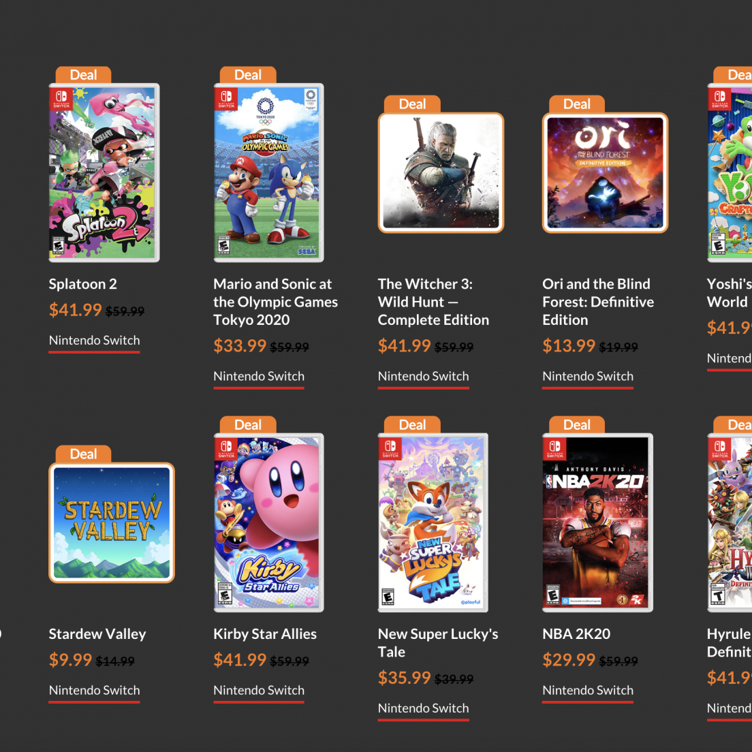Screen dimensions: 752x752
Task: Click Nintendo Switch link under Kirby Star Allies
Action: 259,690
